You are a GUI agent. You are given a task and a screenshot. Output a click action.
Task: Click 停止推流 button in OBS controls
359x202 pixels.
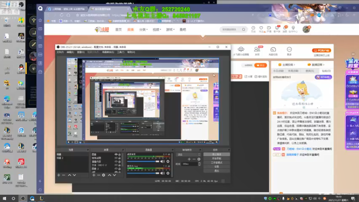coord(217,154)
